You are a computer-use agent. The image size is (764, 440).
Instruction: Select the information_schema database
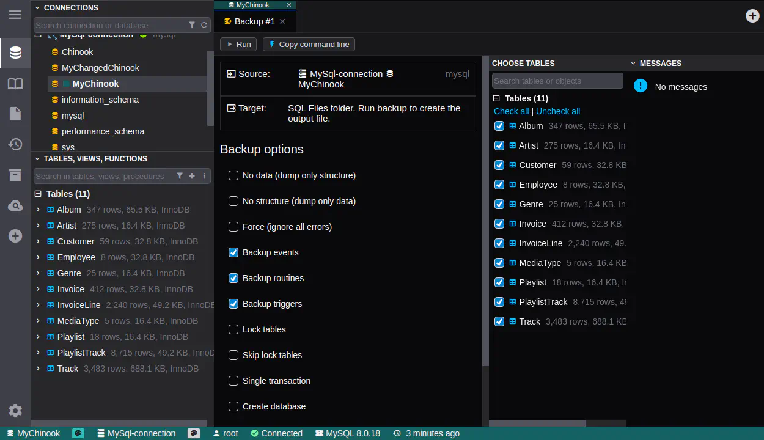[100, 100]
